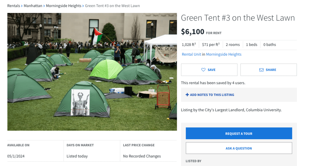The height and width of the screenshot is (166, 309).
Task: Open the Rentals breadcrumb link
Action: point(14,6)
